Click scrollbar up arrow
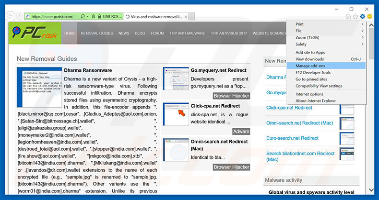The height and width of the screenshot is (200, 379). click(371, 25)
